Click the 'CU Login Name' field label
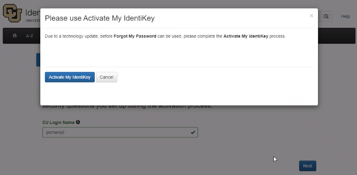The image size is (357, 175). 58,122
